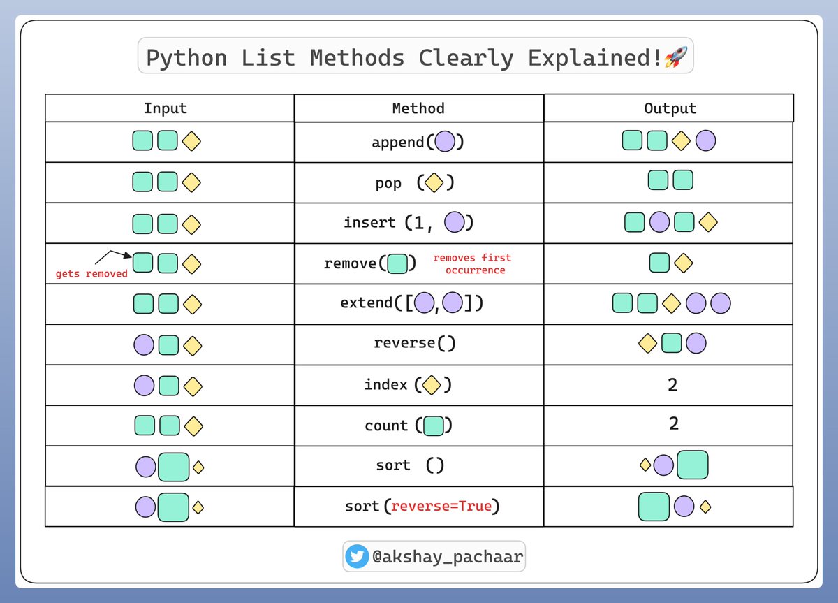838x603 pixels.
Task: Click the output '2' in the count row
Action: pos(673,423)
